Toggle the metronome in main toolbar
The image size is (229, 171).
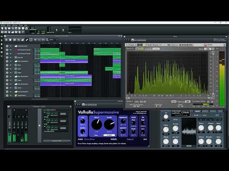[27, 28]
